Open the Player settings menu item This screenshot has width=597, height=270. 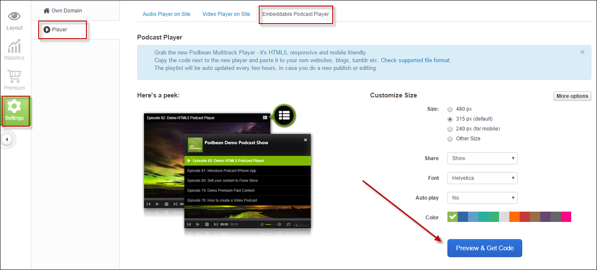(55, 30)
